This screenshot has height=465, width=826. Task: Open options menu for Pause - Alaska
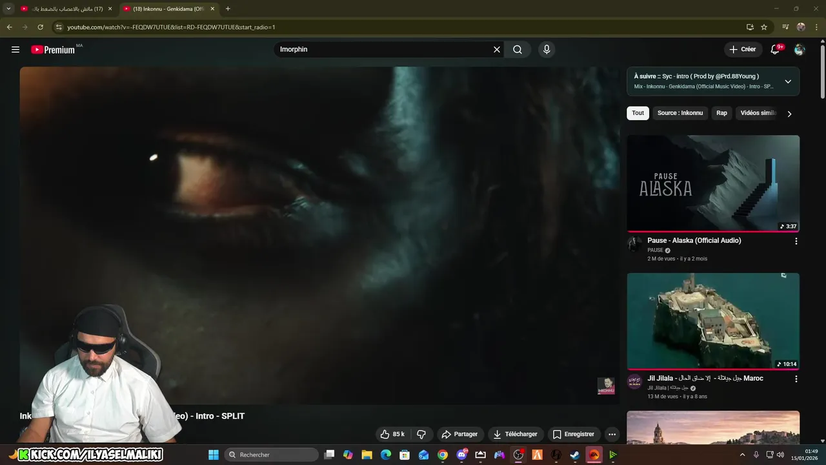[796, 241]
